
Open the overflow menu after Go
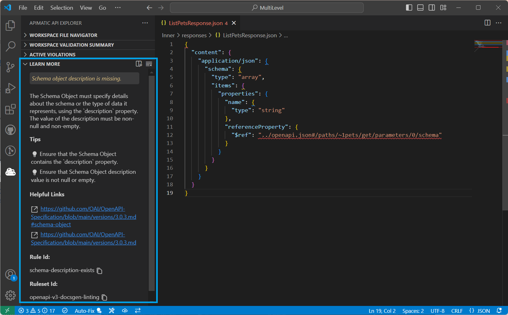[118, 8]
